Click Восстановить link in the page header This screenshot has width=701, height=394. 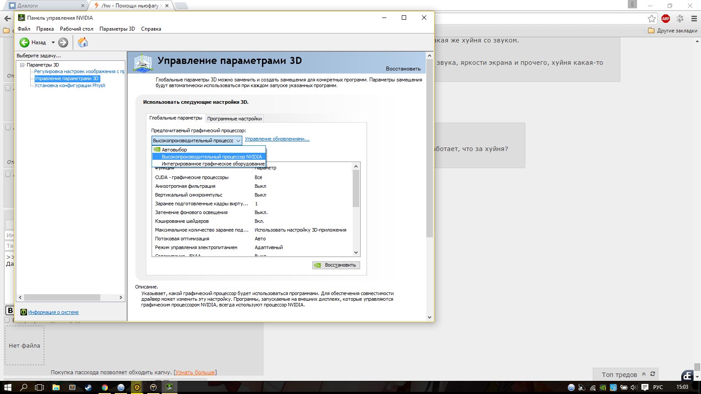403,69
